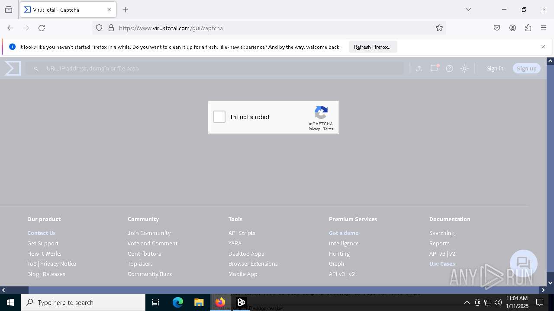Open Searching documentation link
Viewport: 554px width, 311px height.
[x=441, y=233]
